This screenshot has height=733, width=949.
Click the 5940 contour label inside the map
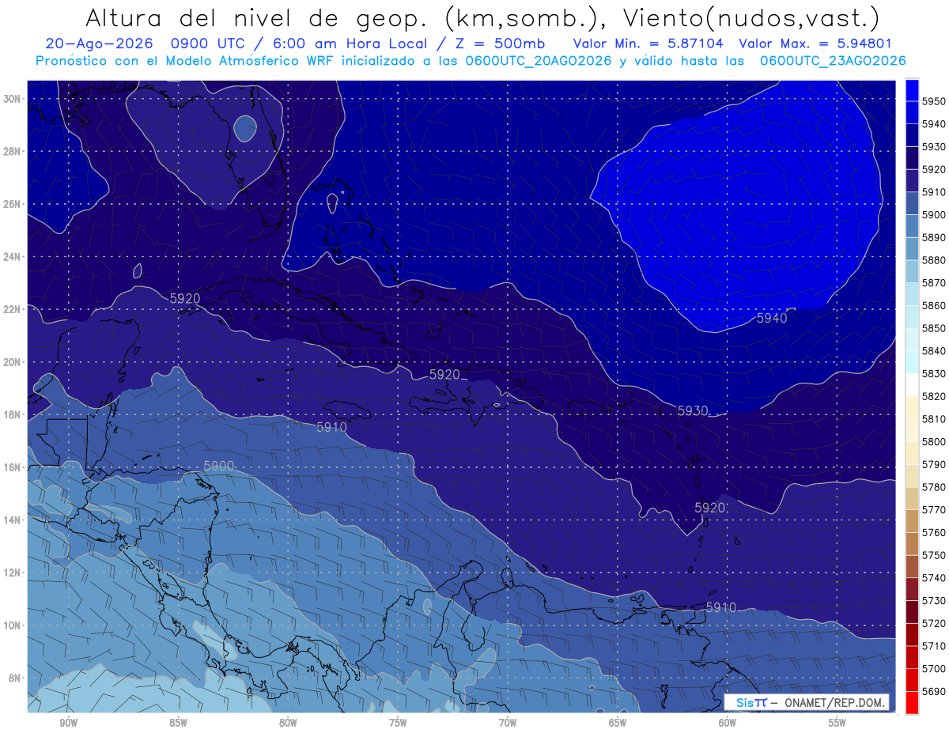(x=772, y=318)
